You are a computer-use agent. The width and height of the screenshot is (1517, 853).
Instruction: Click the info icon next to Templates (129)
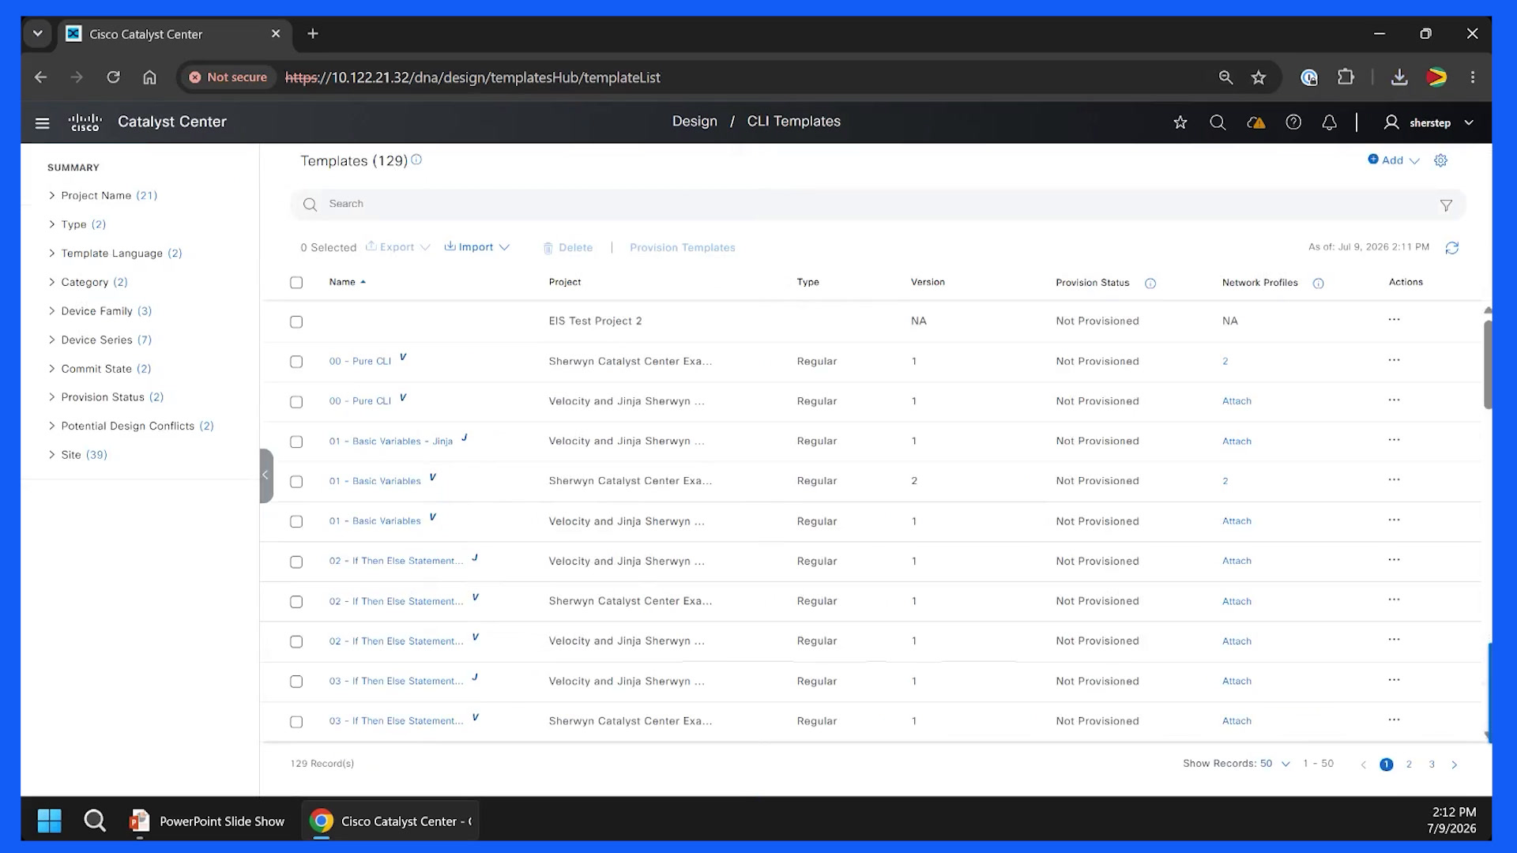[416, 160]
